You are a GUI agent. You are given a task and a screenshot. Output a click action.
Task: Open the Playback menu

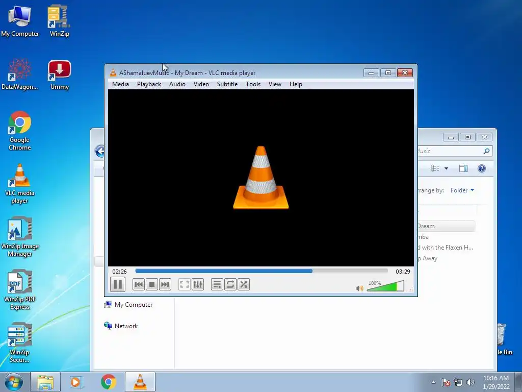[x=149, y=84]
